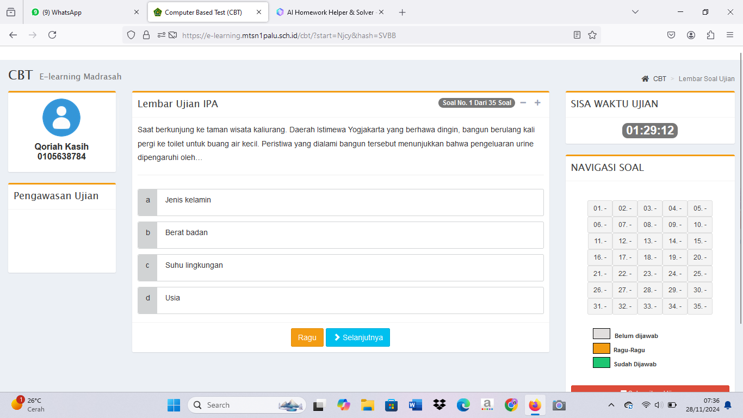Open Microsoft Edge from taskbar
This screenshot has height=418, width=743.
click(x=463, y=405)
